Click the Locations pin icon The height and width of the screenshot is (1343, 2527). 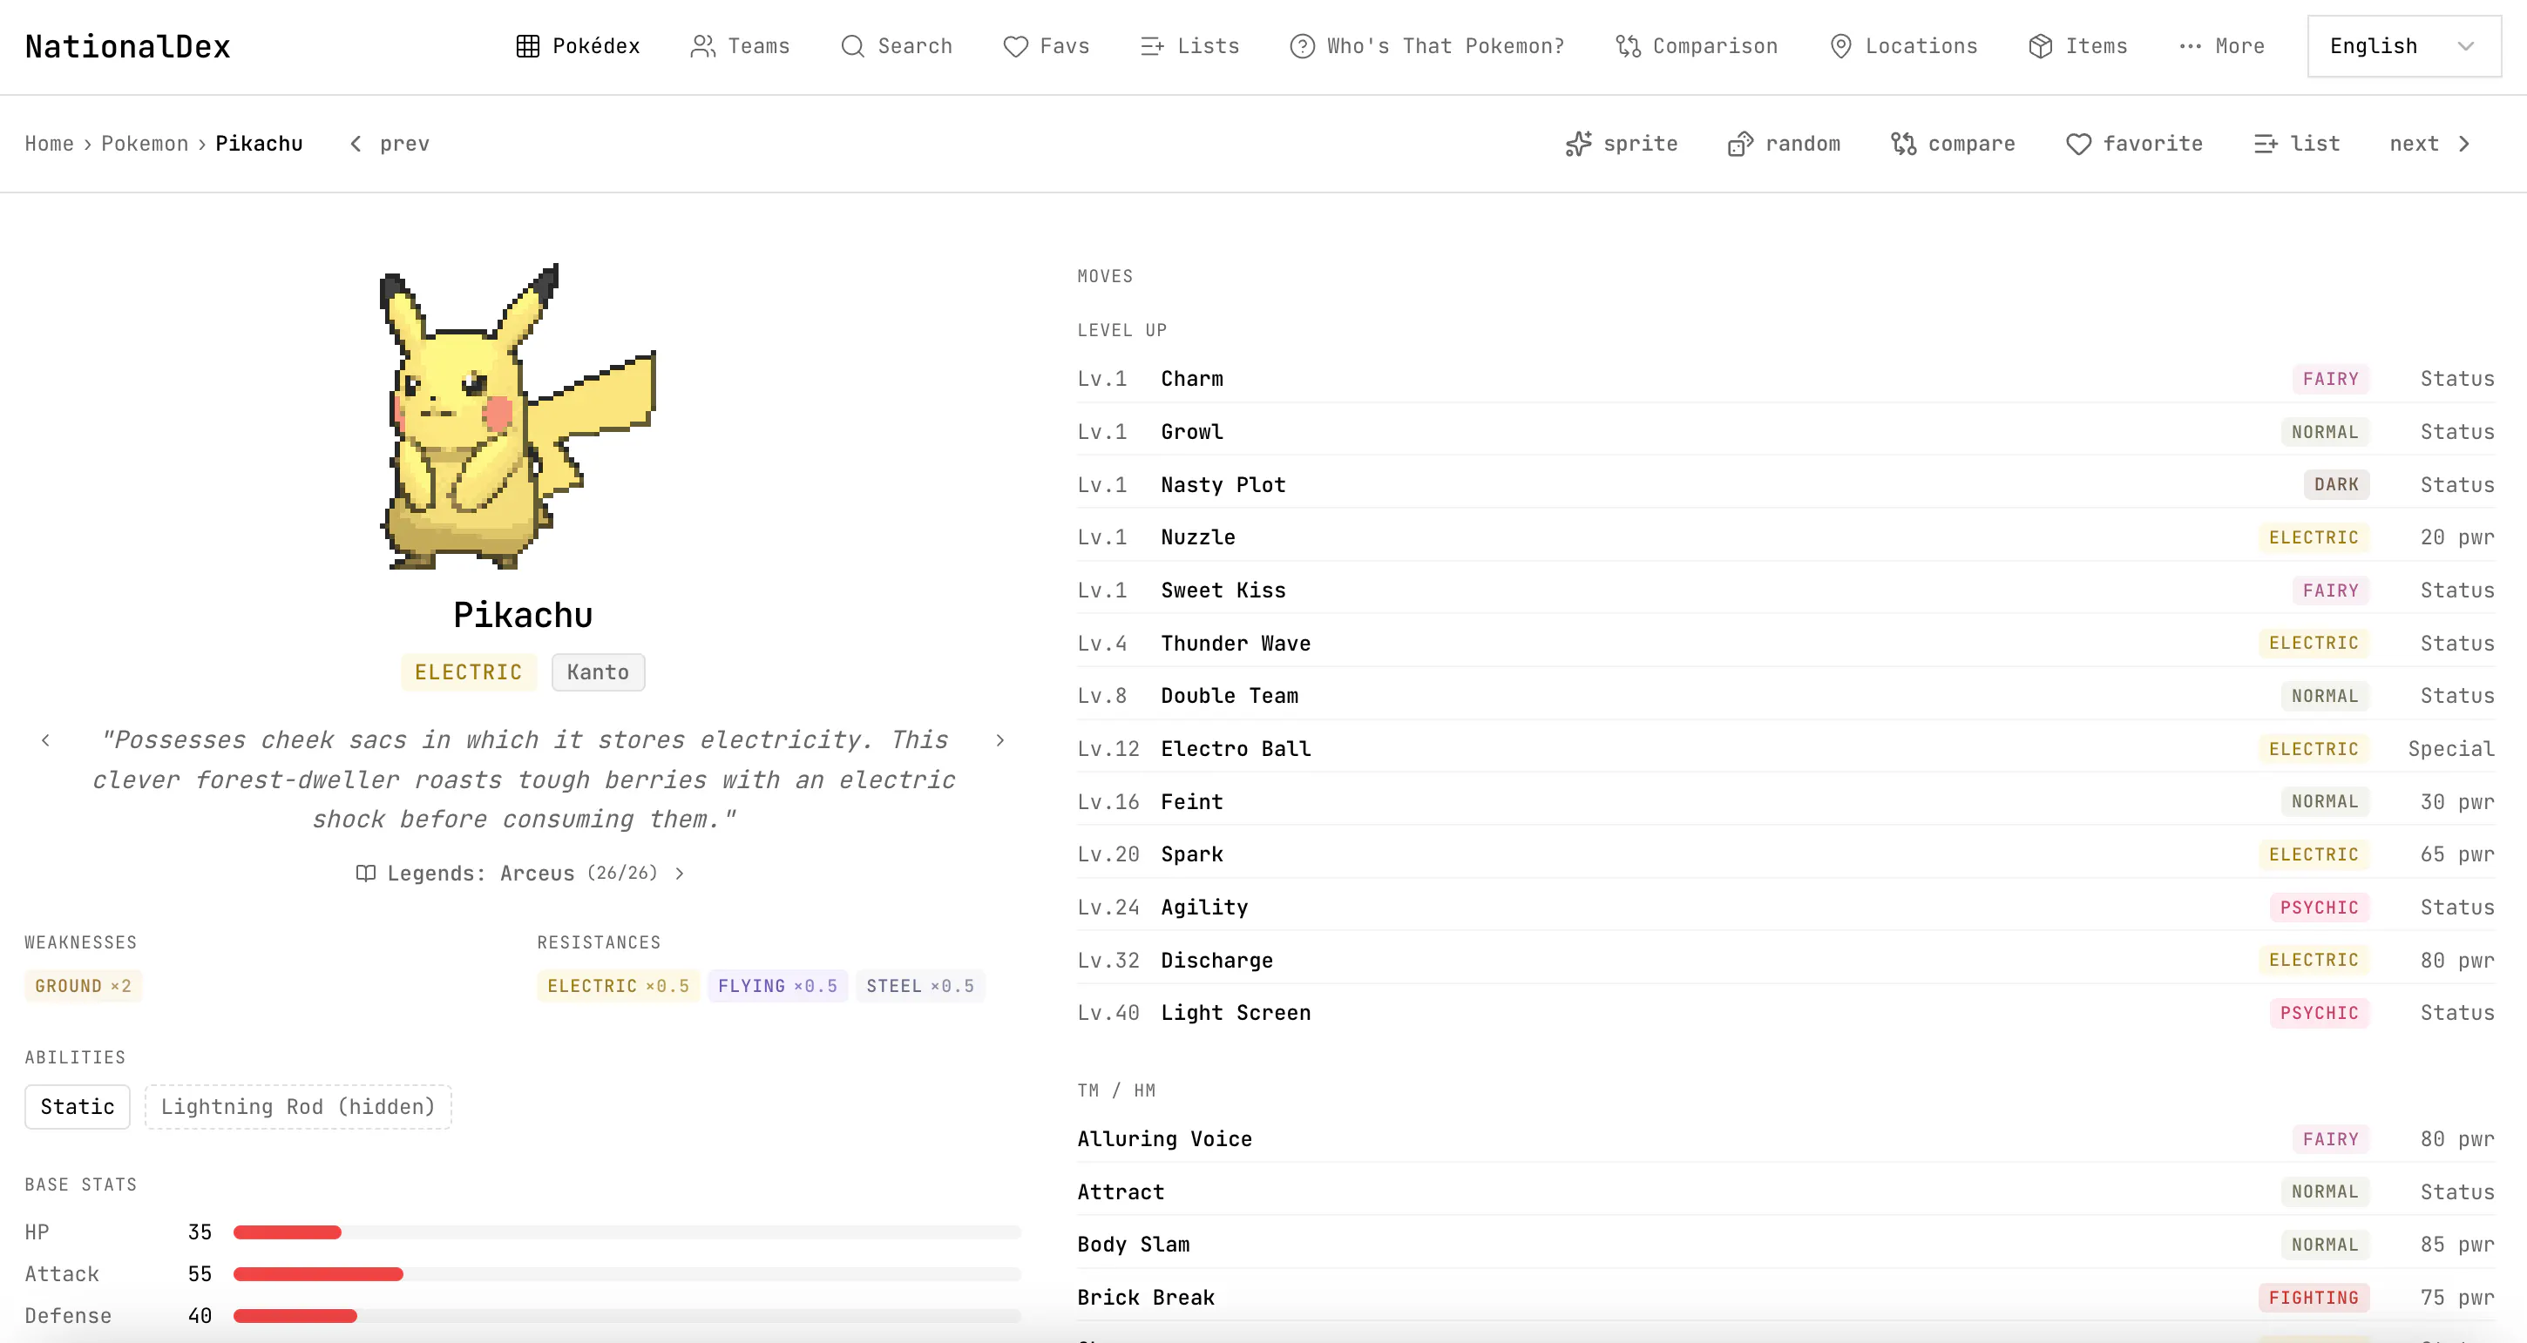click(1840, 46)
